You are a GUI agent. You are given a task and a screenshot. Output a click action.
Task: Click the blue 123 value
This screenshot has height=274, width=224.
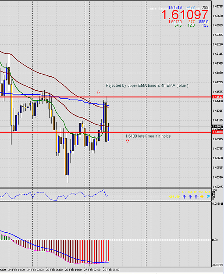tap(205, 25)
